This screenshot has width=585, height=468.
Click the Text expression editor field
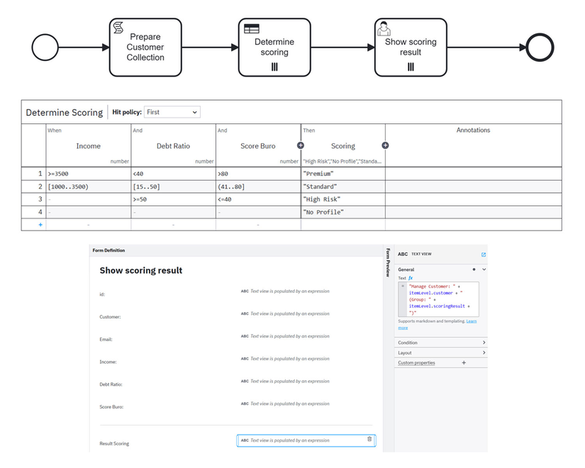tap(438, 299)
